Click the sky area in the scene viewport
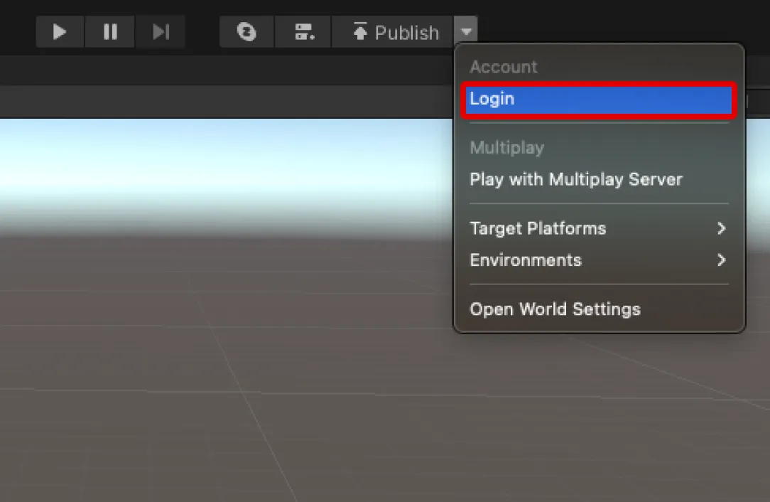Viewport: 770px width, 502px height. pyautogui.click(x=213, y=149)
